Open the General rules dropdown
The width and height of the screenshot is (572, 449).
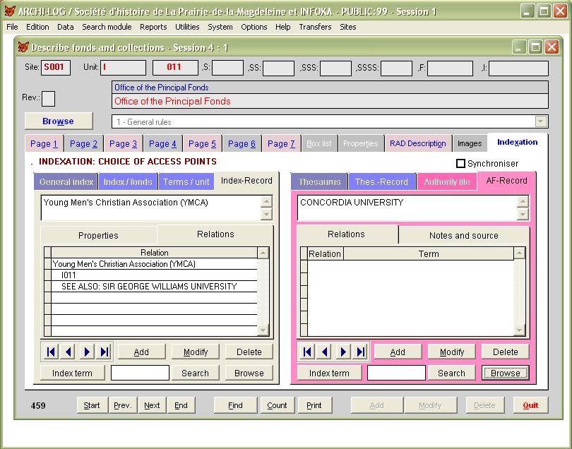541,121
